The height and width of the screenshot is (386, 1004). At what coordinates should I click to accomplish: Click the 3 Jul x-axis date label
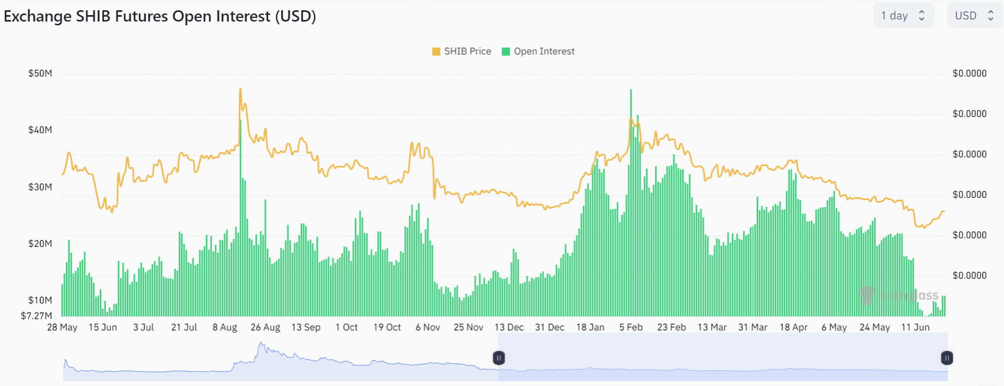tap(144, 327)
